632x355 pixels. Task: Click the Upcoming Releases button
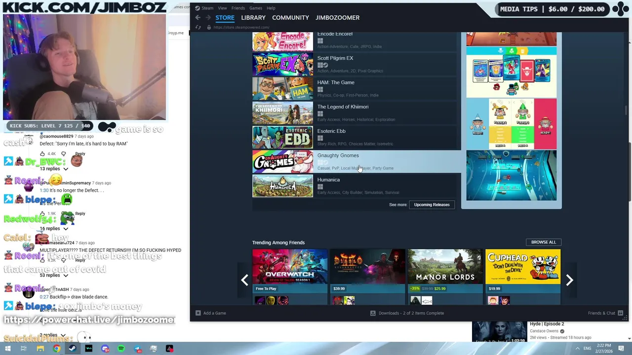point(432,205)
